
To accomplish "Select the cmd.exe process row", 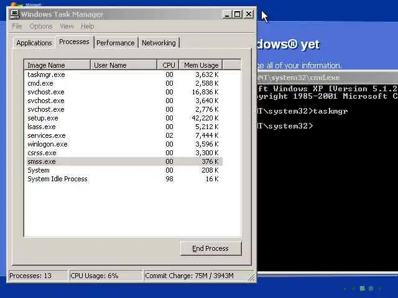I will point(124,83).
